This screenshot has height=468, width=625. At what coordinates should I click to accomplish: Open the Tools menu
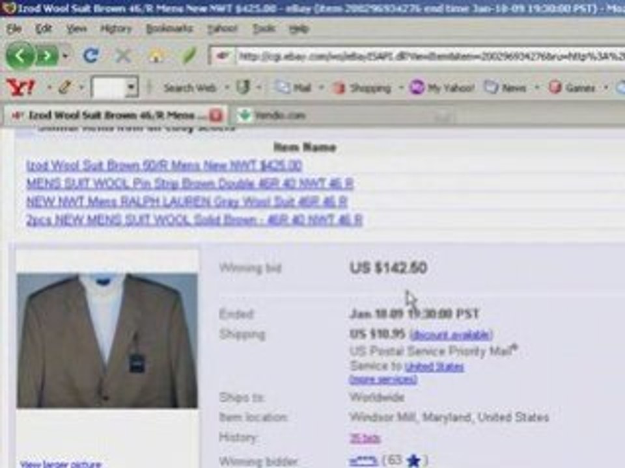(264, 29)
